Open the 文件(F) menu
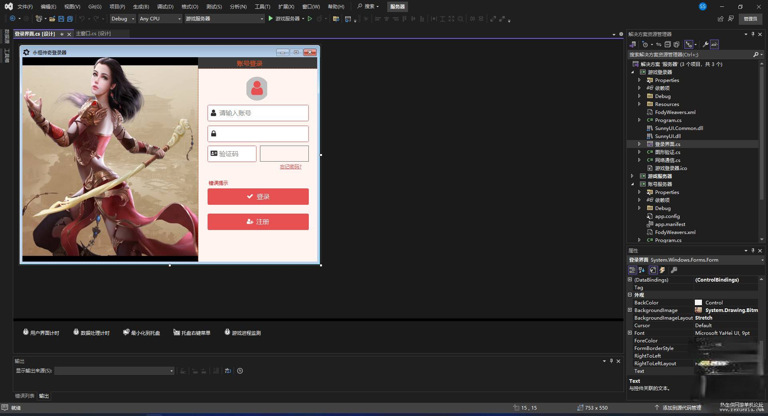The height and width of the screenshot is (416, 768). point(25,6)
